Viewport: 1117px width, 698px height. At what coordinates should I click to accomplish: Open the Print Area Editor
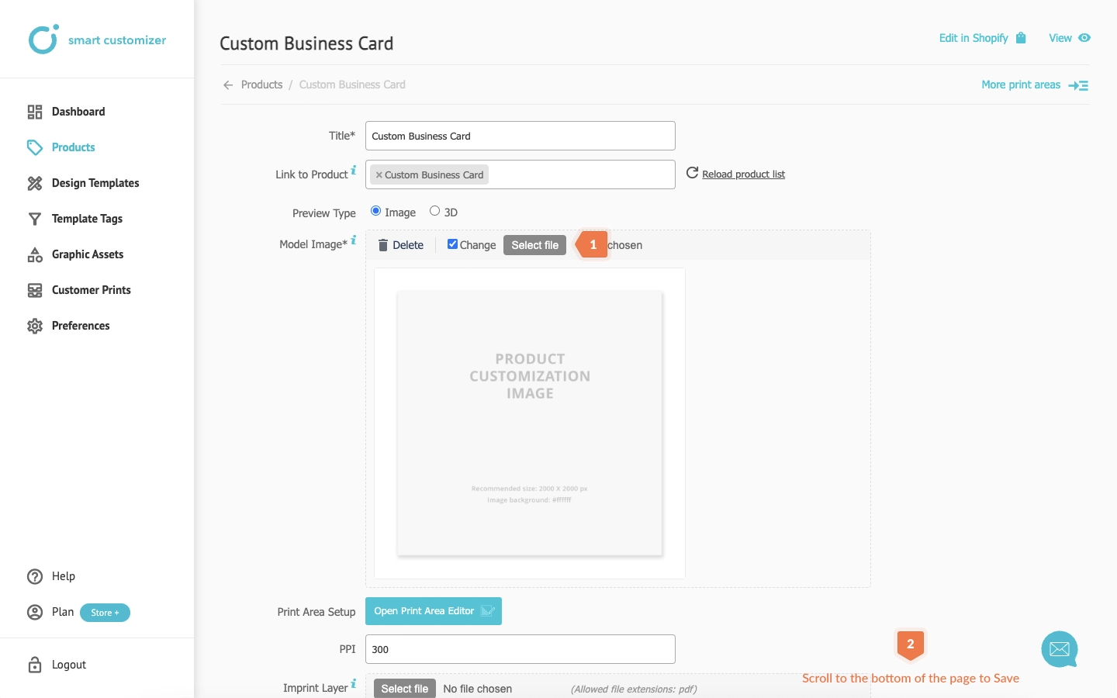coord(433,611)
